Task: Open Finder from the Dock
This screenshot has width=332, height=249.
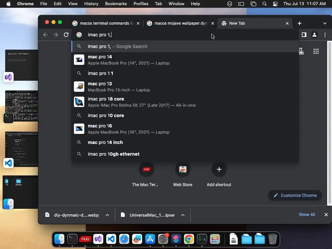Action: (59, 239)
